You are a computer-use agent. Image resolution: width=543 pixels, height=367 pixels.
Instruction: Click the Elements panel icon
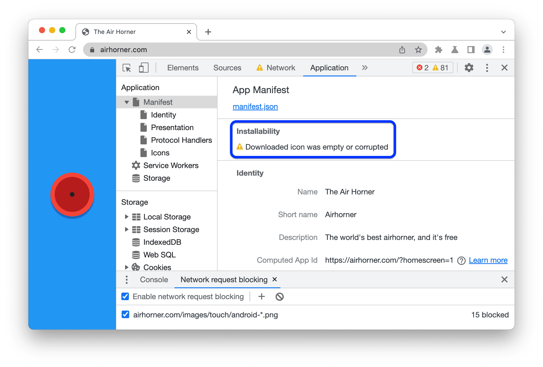[183, 68]
